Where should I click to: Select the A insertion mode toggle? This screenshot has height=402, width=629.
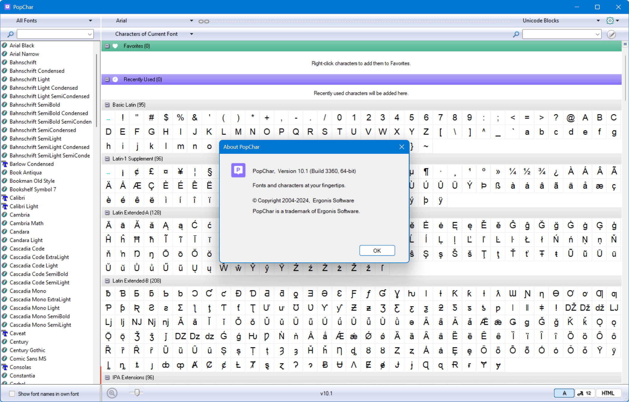coord(564,393)
